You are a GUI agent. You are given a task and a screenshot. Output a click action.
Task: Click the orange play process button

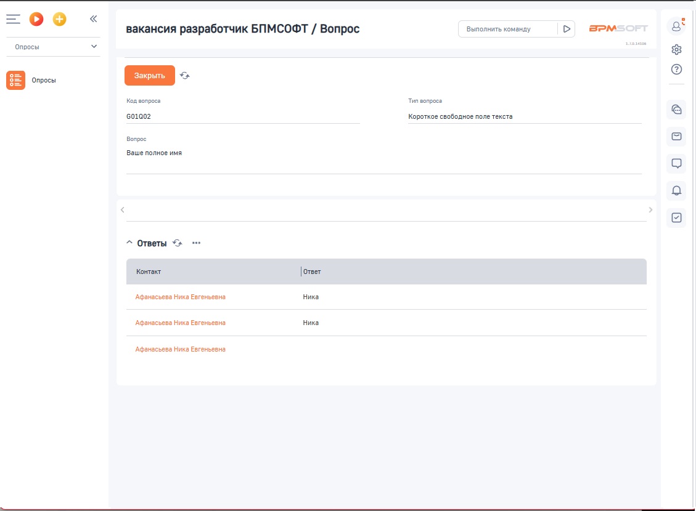point(36,19)
